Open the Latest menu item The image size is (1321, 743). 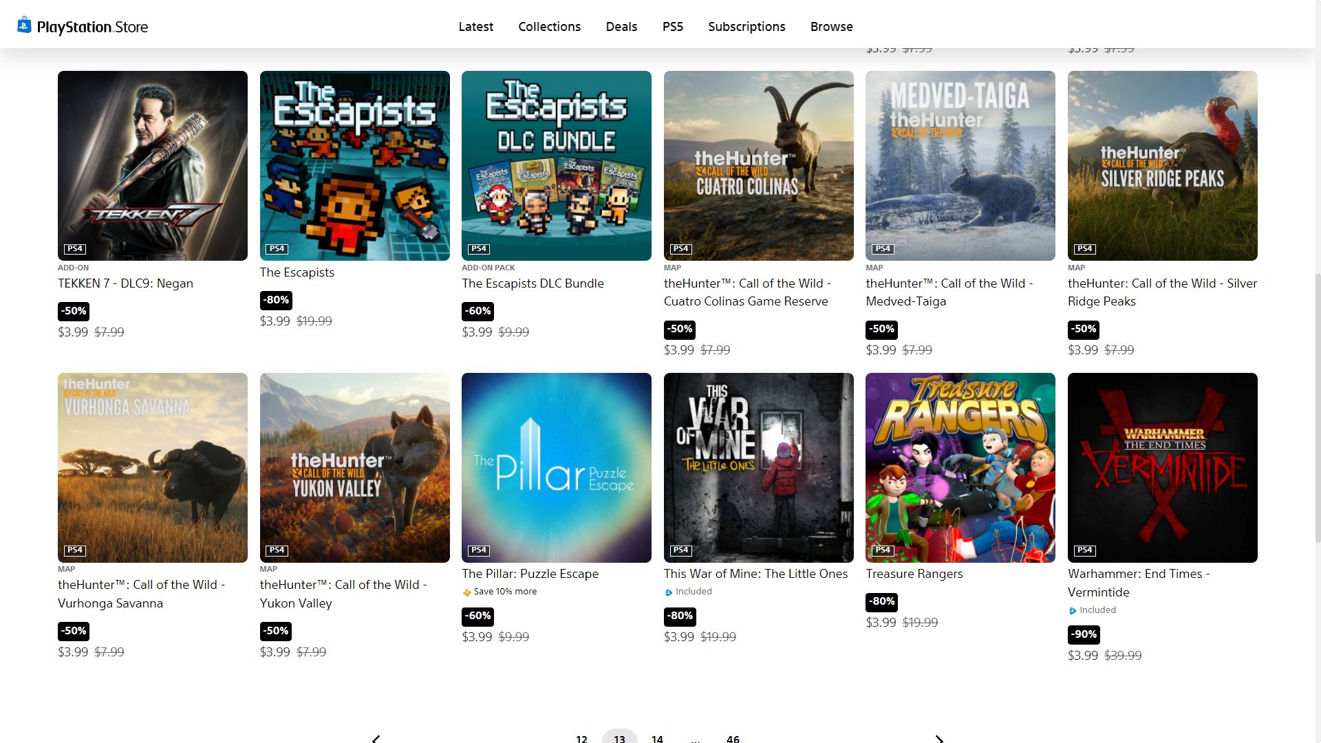[475, 27]
